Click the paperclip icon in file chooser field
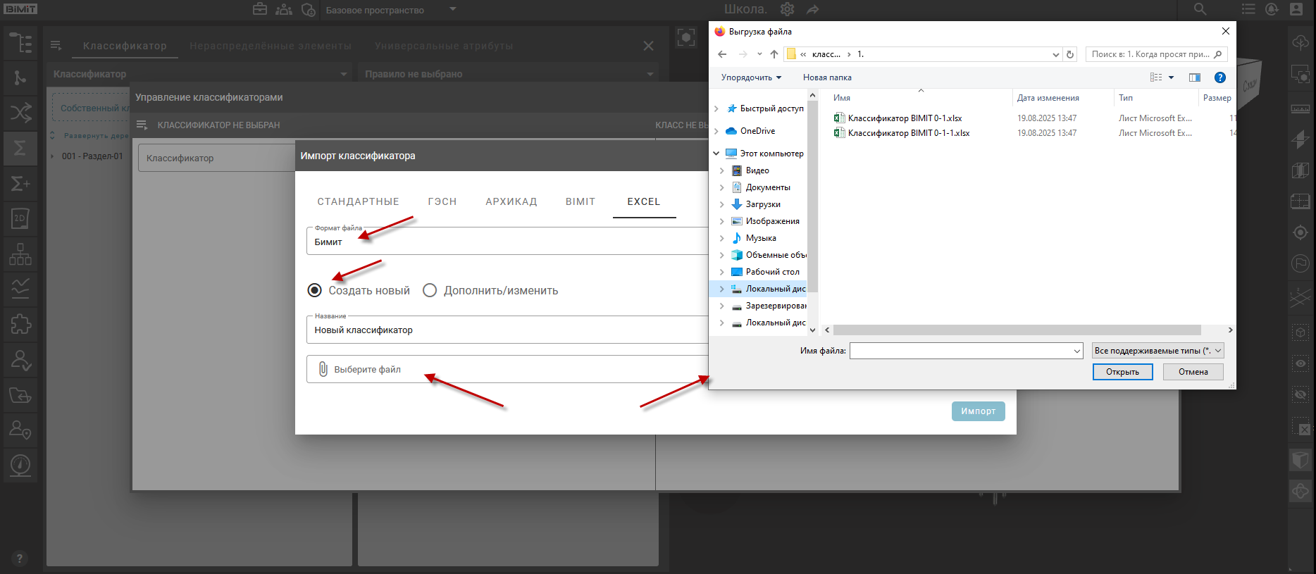1316x574 pixels. point(323,369)
